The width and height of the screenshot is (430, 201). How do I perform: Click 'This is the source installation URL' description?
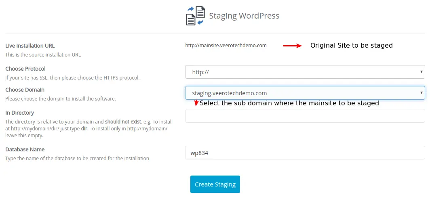pyautogui.click(x=43, y=54)
